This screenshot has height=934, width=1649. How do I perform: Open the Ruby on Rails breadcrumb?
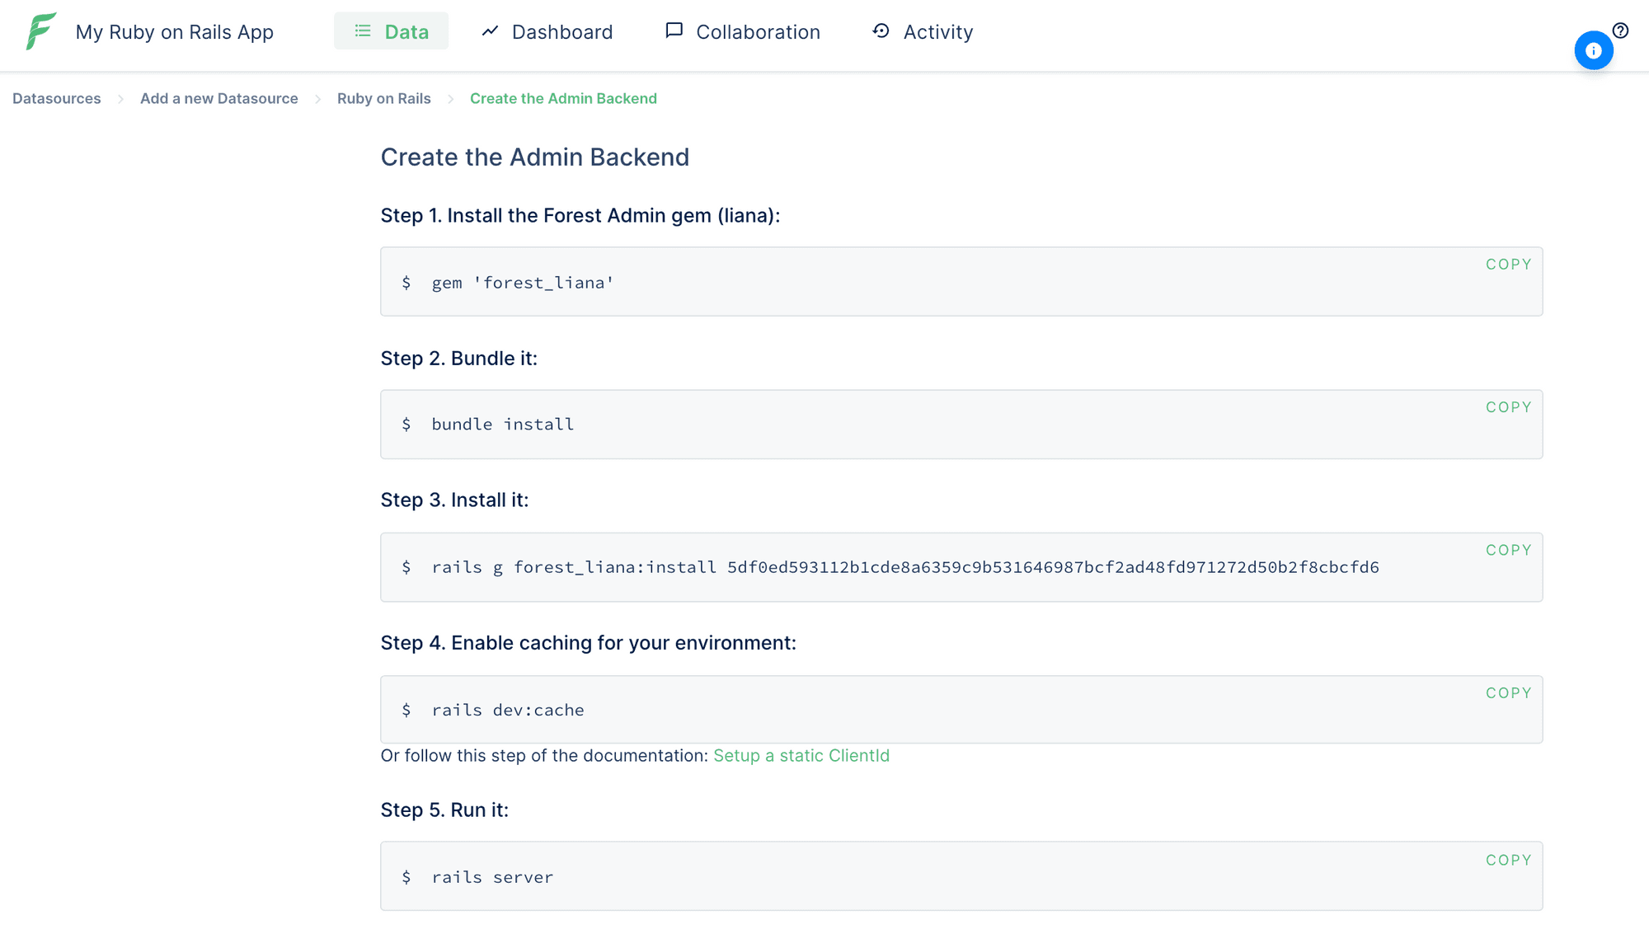tap(384, 98)
